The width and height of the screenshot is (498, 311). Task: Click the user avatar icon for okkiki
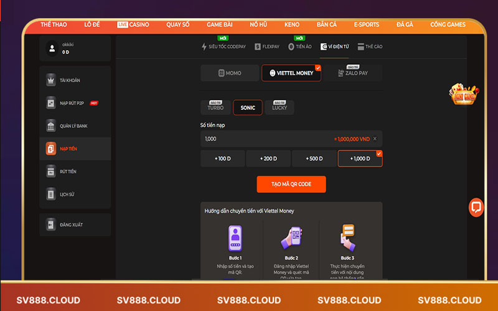pos(52,49)
